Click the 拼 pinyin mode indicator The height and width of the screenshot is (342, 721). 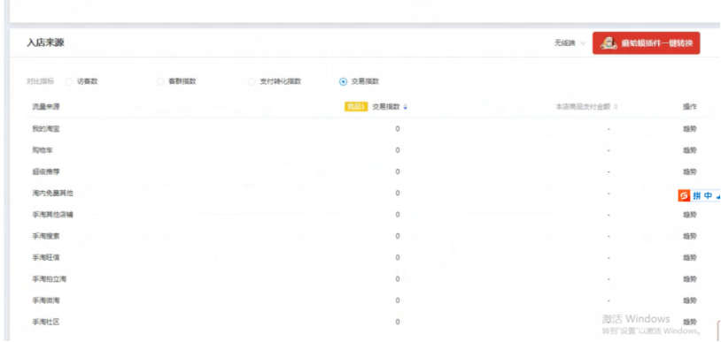(698, 196)
